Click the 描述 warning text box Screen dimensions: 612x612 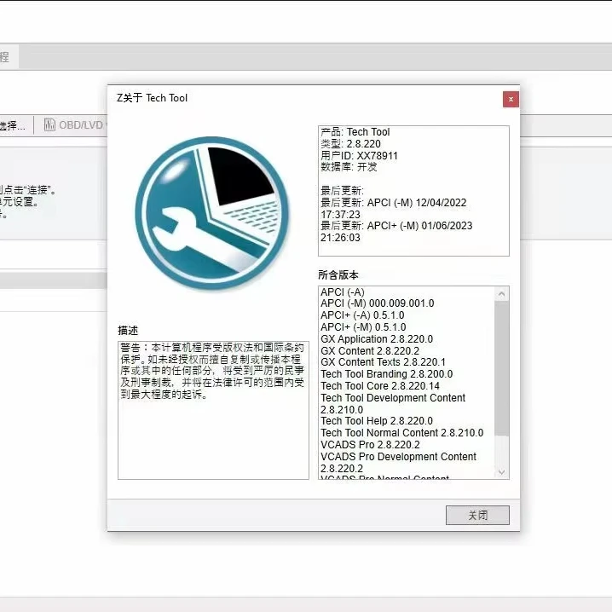point(213,410)
